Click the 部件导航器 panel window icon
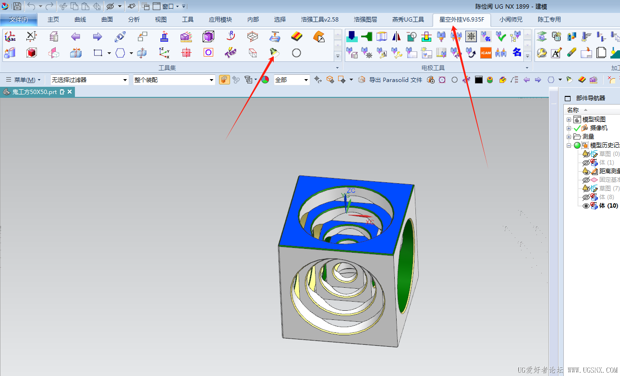 pyautogui.click(x=568, y=98)
